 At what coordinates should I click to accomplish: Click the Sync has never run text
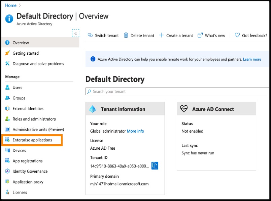click(x=198, y=153)
